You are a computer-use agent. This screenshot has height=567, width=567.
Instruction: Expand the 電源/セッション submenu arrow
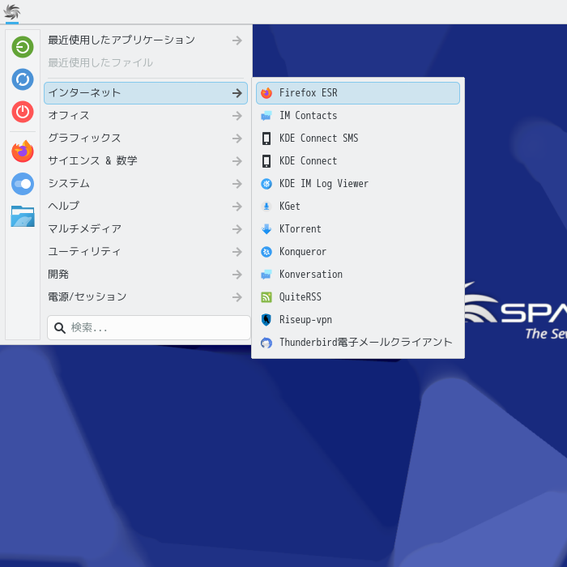(x=237, y=297)
